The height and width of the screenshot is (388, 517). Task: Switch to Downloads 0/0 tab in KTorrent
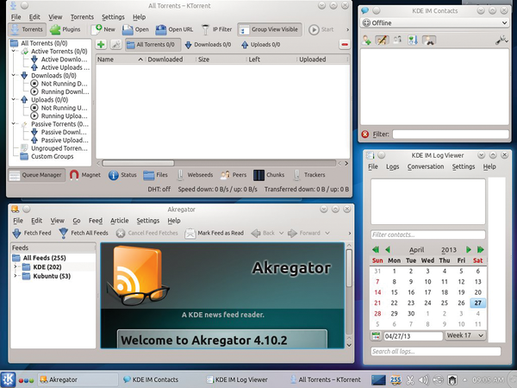point(208,45)
